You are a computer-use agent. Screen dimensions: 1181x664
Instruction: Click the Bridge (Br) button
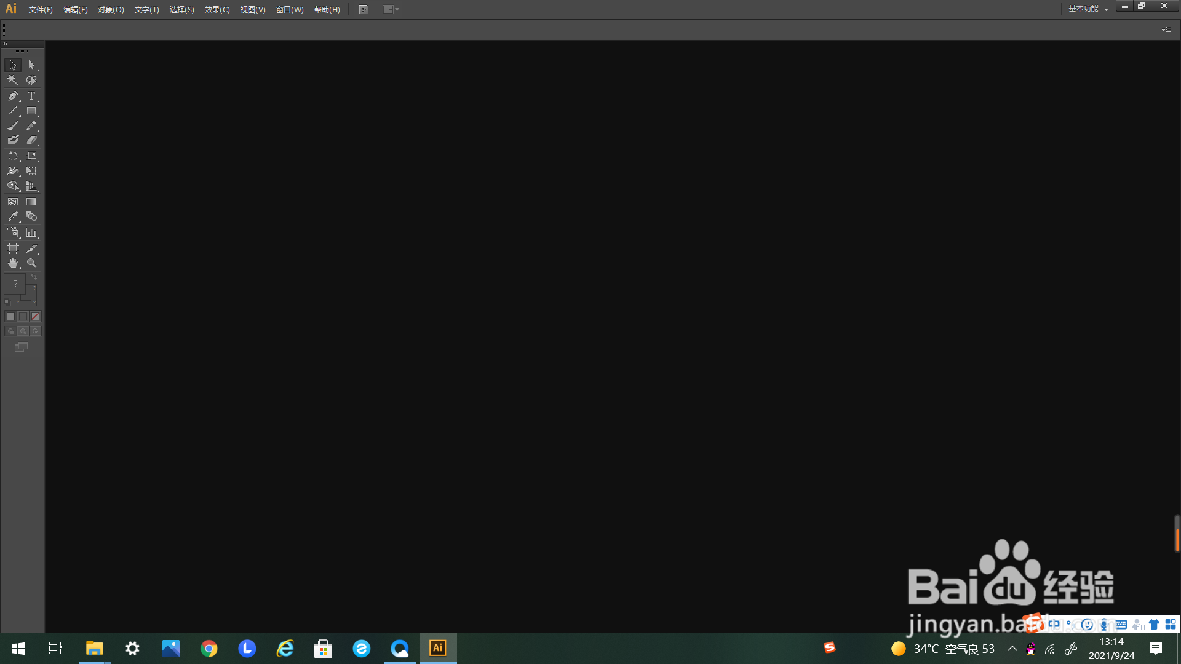pos(364,9)
